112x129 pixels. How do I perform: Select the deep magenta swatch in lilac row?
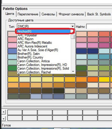click(x=104, y=45)
